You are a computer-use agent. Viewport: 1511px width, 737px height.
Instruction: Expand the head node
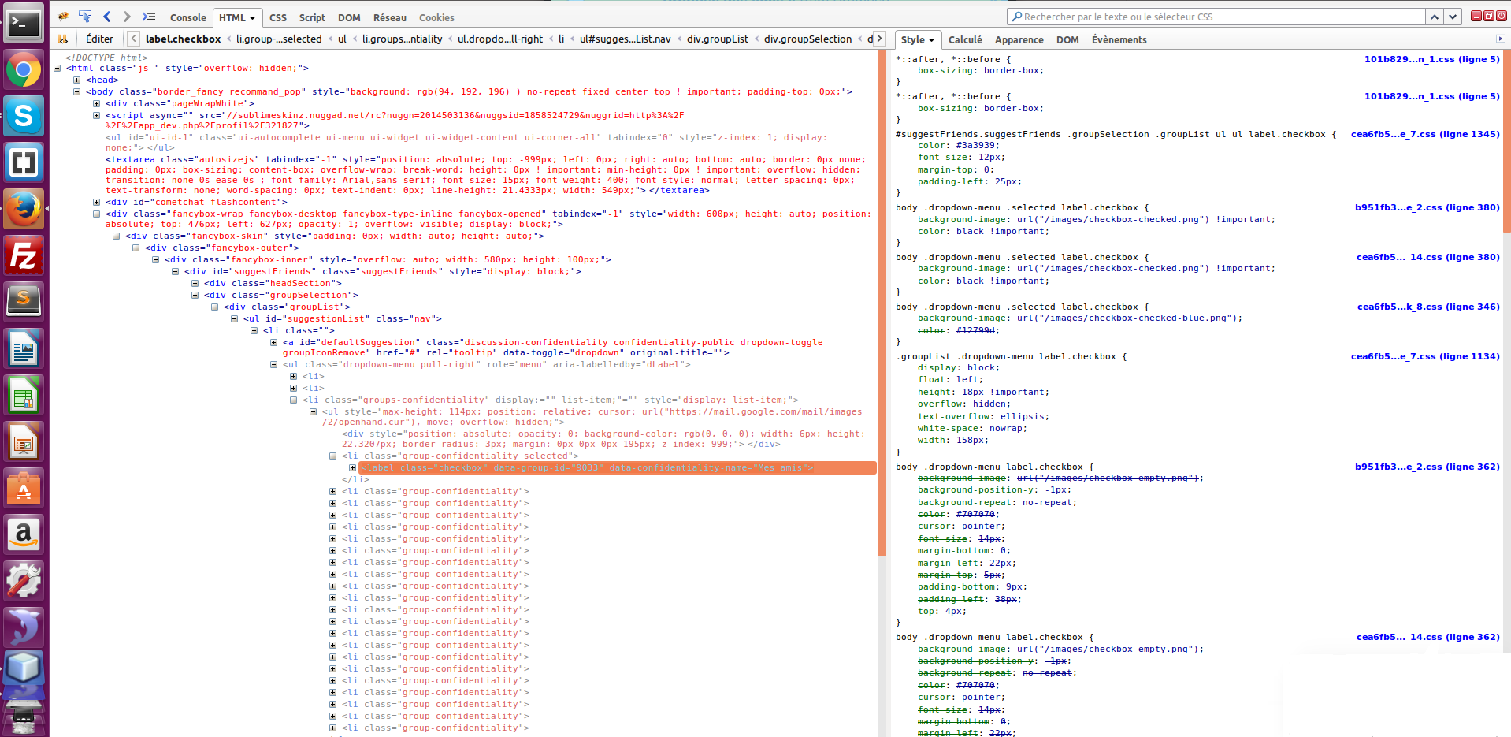coord(77,80)
